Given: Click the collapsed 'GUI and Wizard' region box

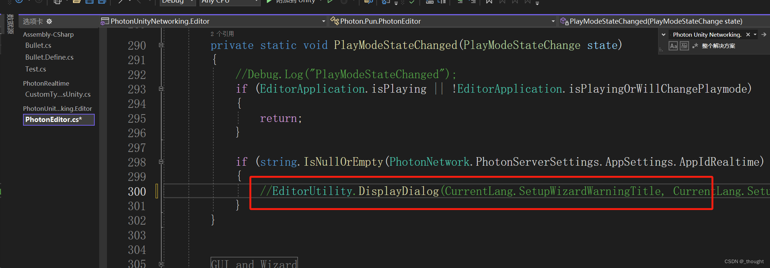Looking at the screenshot, I should click(254, 263).
